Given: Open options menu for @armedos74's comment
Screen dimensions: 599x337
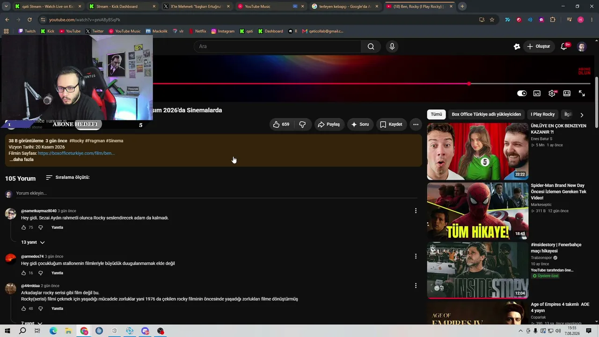Looking at the screenshot, I should click(416, 256).
